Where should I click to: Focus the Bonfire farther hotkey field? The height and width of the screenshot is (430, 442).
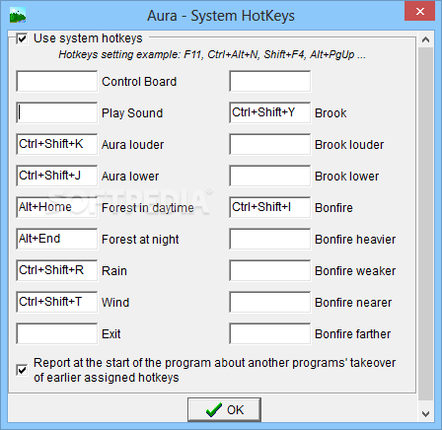[x=270, y=333]
